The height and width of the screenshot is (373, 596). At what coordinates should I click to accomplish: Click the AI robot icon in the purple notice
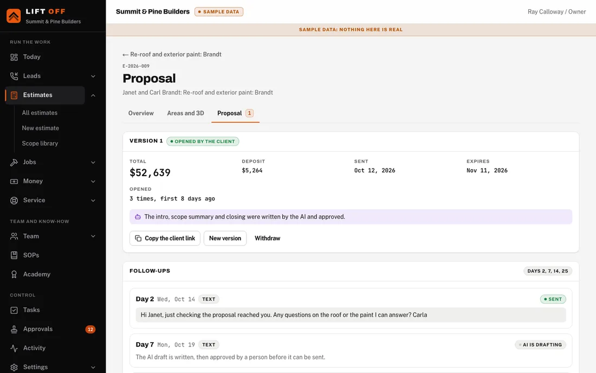point(138,217)
